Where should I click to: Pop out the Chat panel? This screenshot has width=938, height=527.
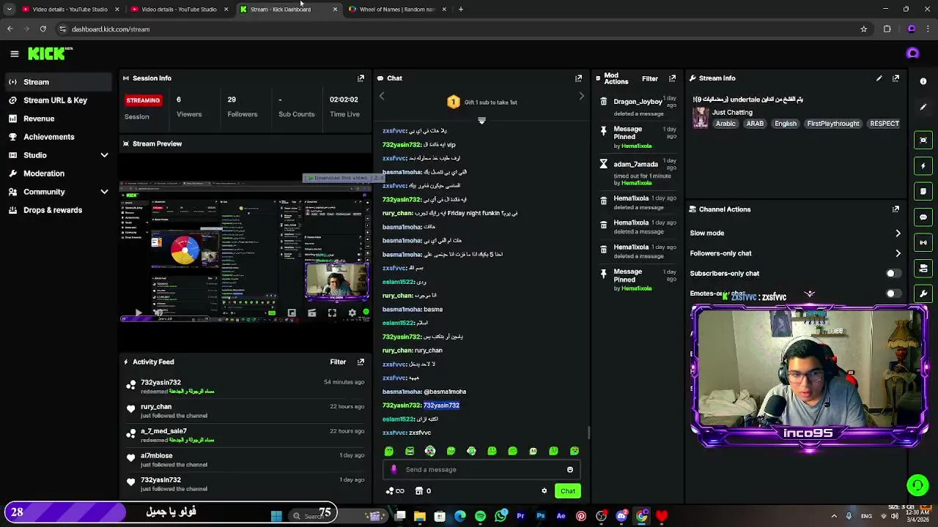coord(578,78)
